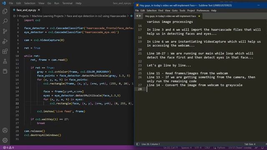Click line number 22 in VS Code gutter
The height and width of the screenshot is (150, 267).
point(17,103)
